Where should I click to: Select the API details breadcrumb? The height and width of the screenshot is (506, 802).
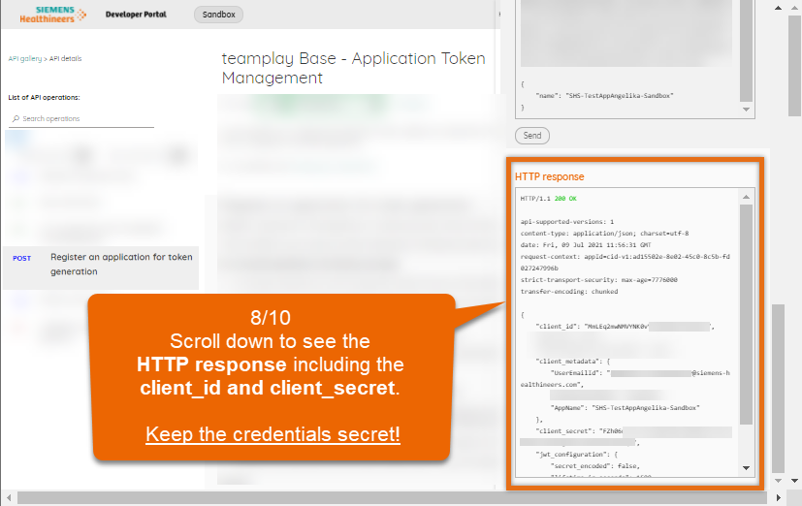[x=66, y=59]
